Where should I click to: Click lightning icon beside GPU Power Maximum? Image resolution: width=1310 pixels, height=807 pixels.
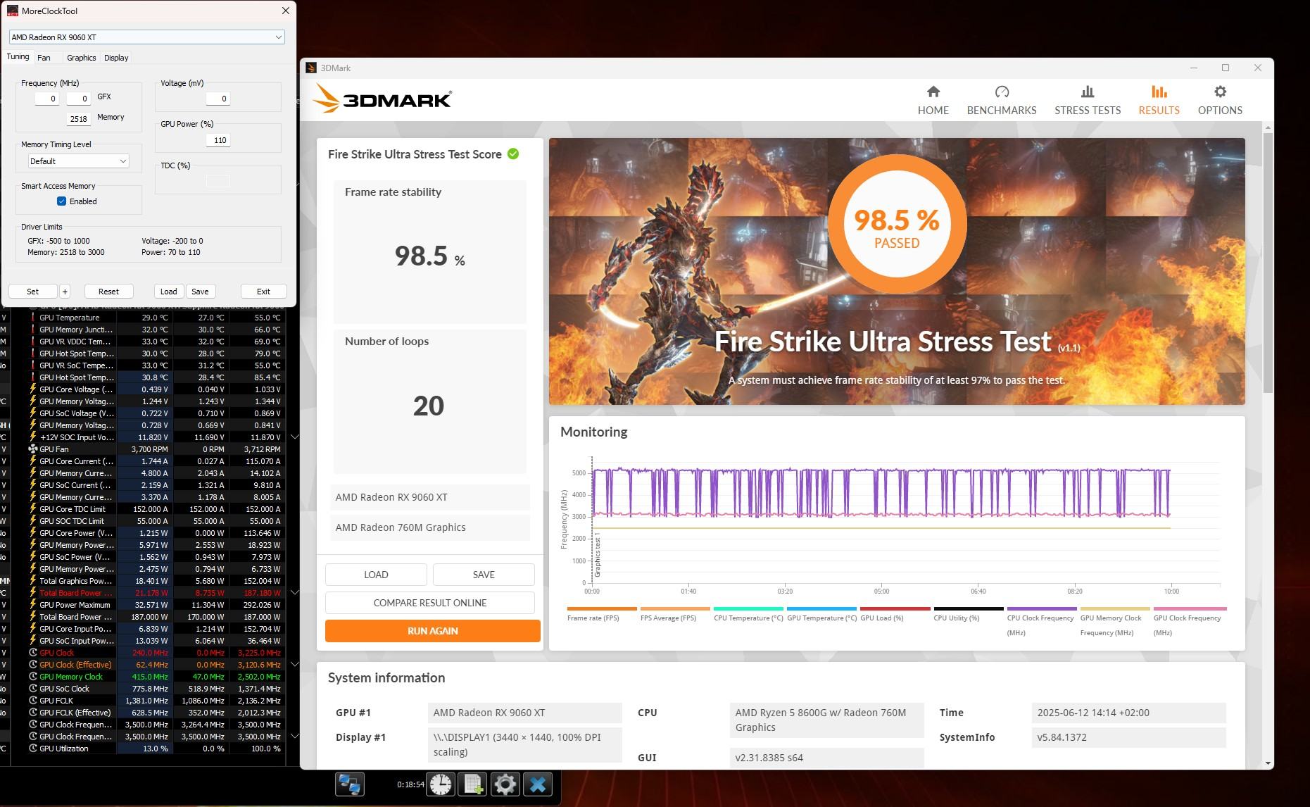click(33, 605)
